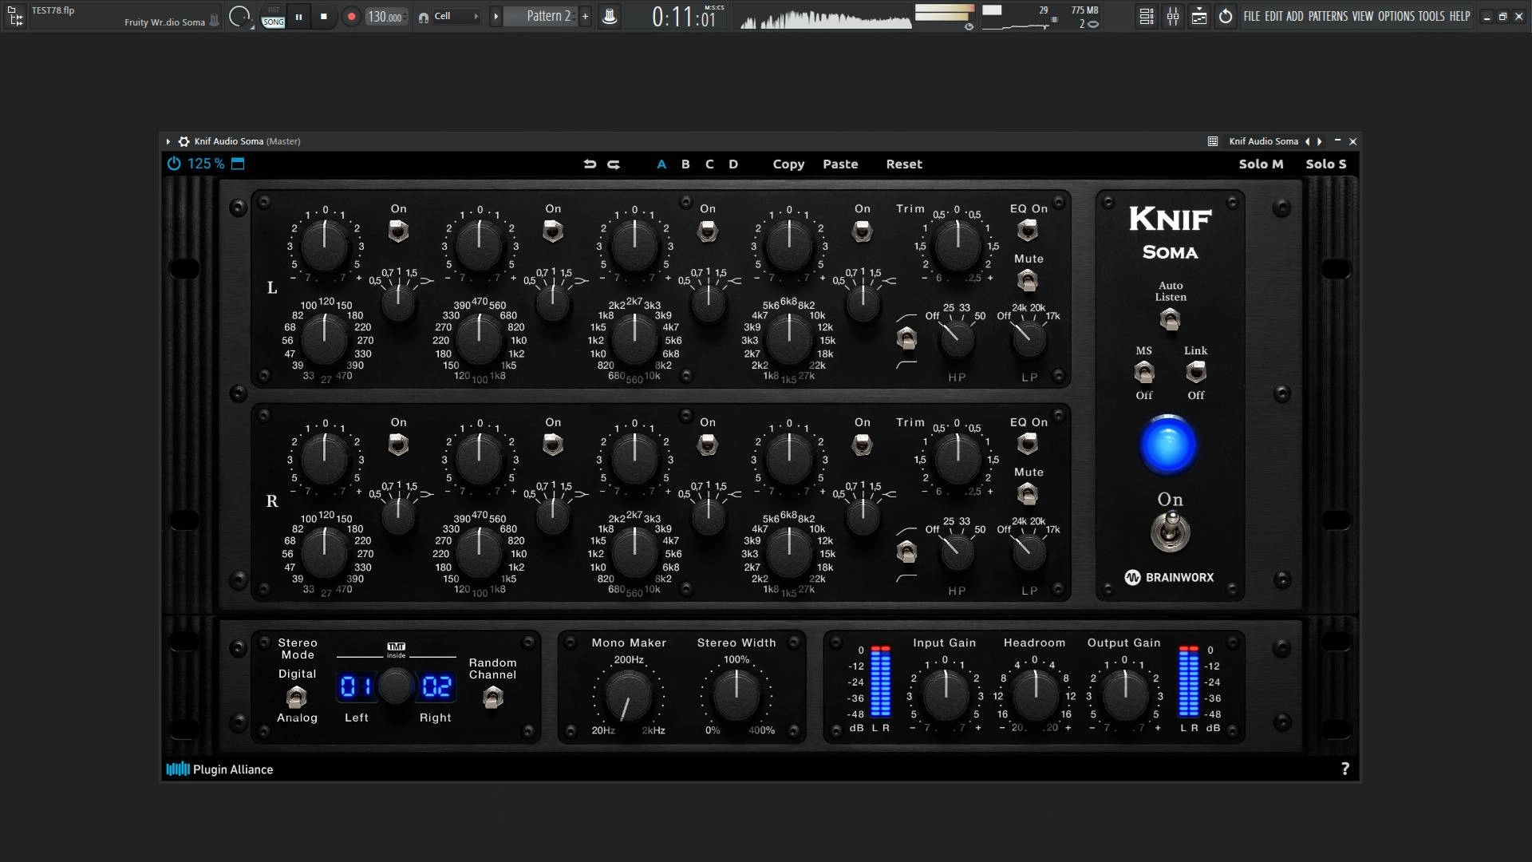The image size is (1532, 862).
Task: Click the add pattern plus button
Action: coord(585,16)
